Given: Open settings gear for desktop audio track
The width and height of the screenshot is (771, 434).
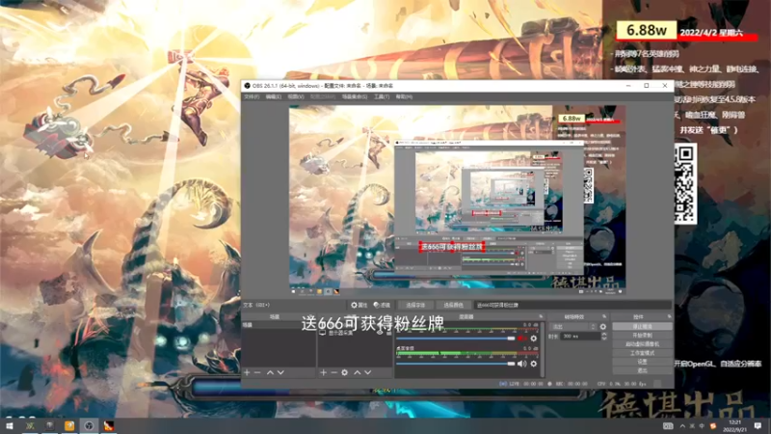Looking at the screenshot, I should coord(534,364).
